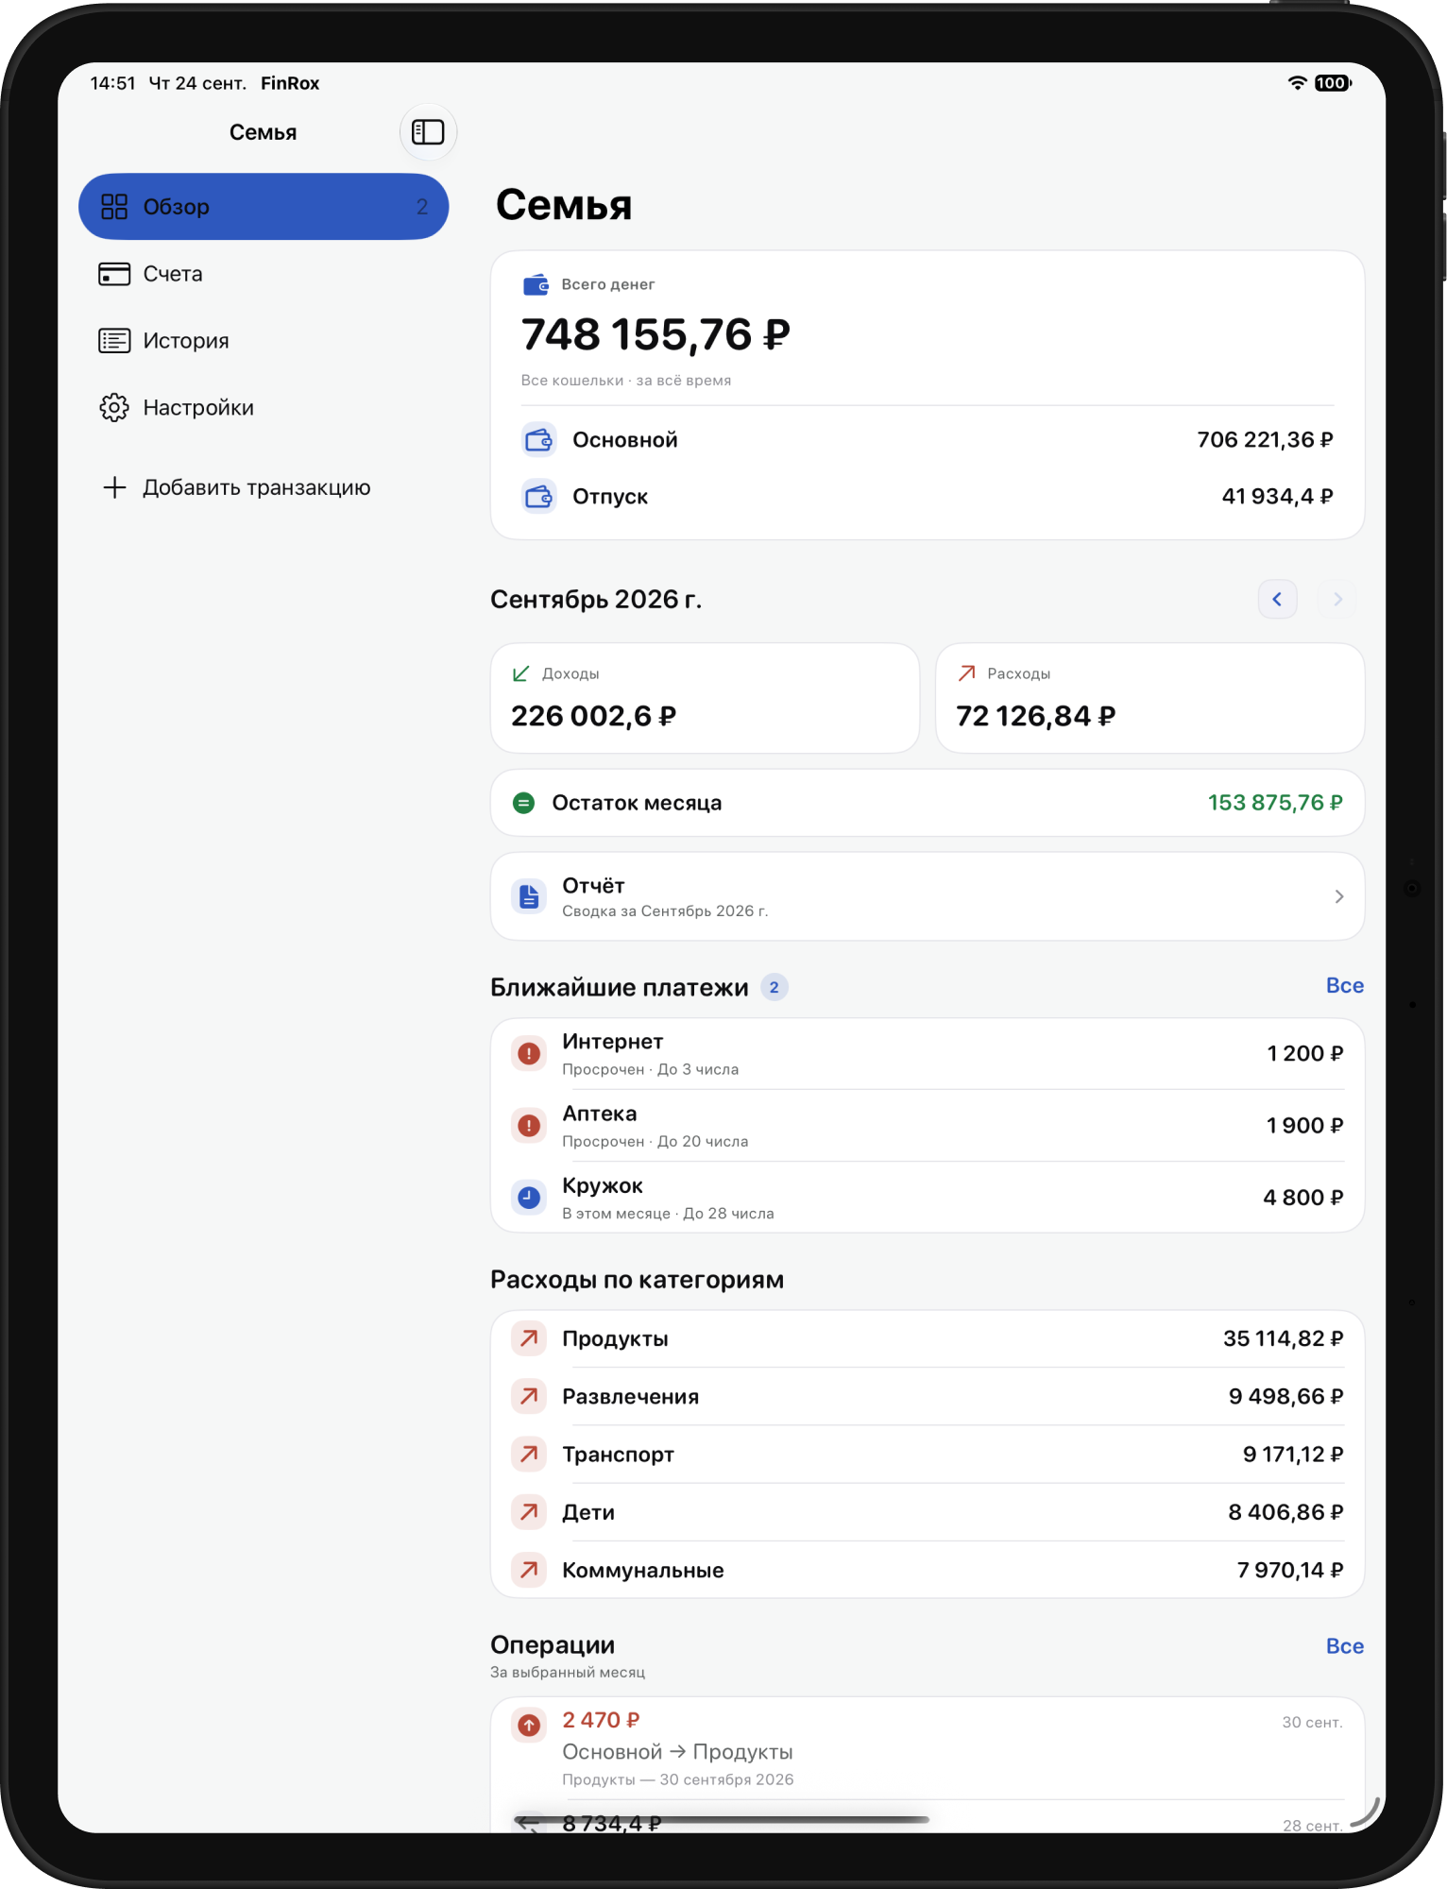Click the total 748 155,76 ₽ balance
This screenshot has height=1889, width=1447.
tap(655, 334)
